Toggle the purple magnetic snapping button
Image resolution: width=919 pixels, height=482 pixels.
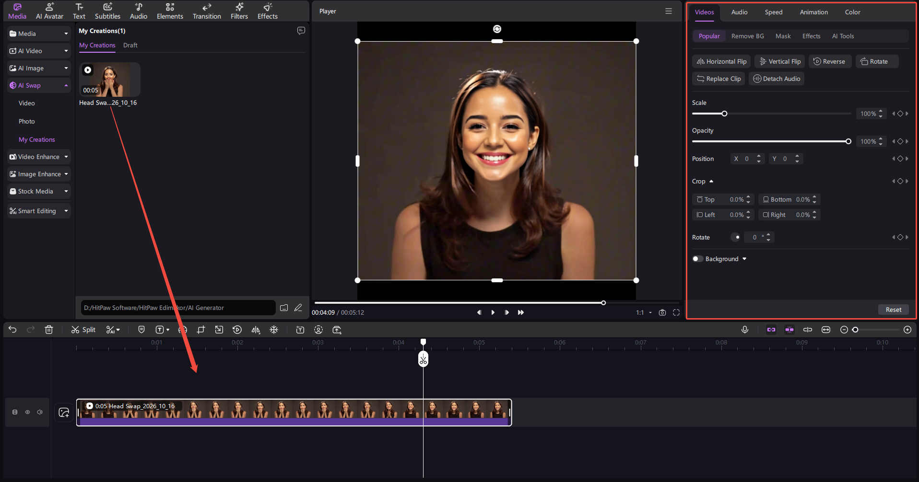789,330
